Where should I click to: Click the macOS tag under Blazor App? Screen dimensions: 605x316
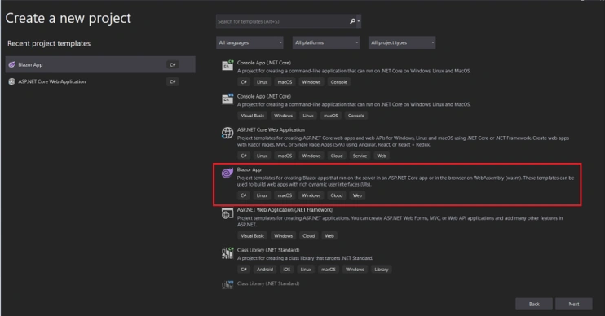point(285,195)
